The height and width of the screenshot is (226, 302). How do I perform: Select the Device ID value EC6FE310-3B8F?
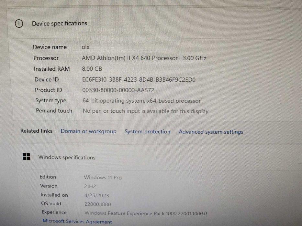[x=139, y=79]
